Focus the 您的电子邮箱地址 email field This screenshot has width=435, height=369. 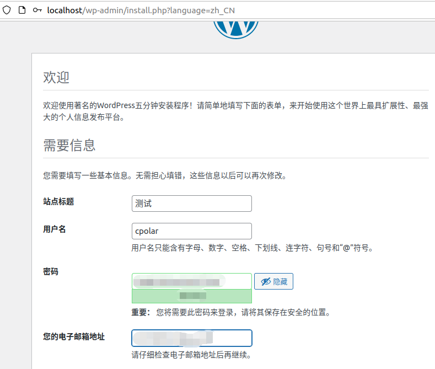click(192, 338)
